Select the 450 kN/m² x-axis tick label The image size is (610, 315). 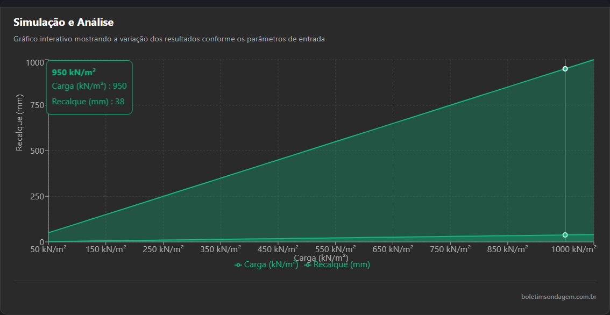[x=278, y=249]
